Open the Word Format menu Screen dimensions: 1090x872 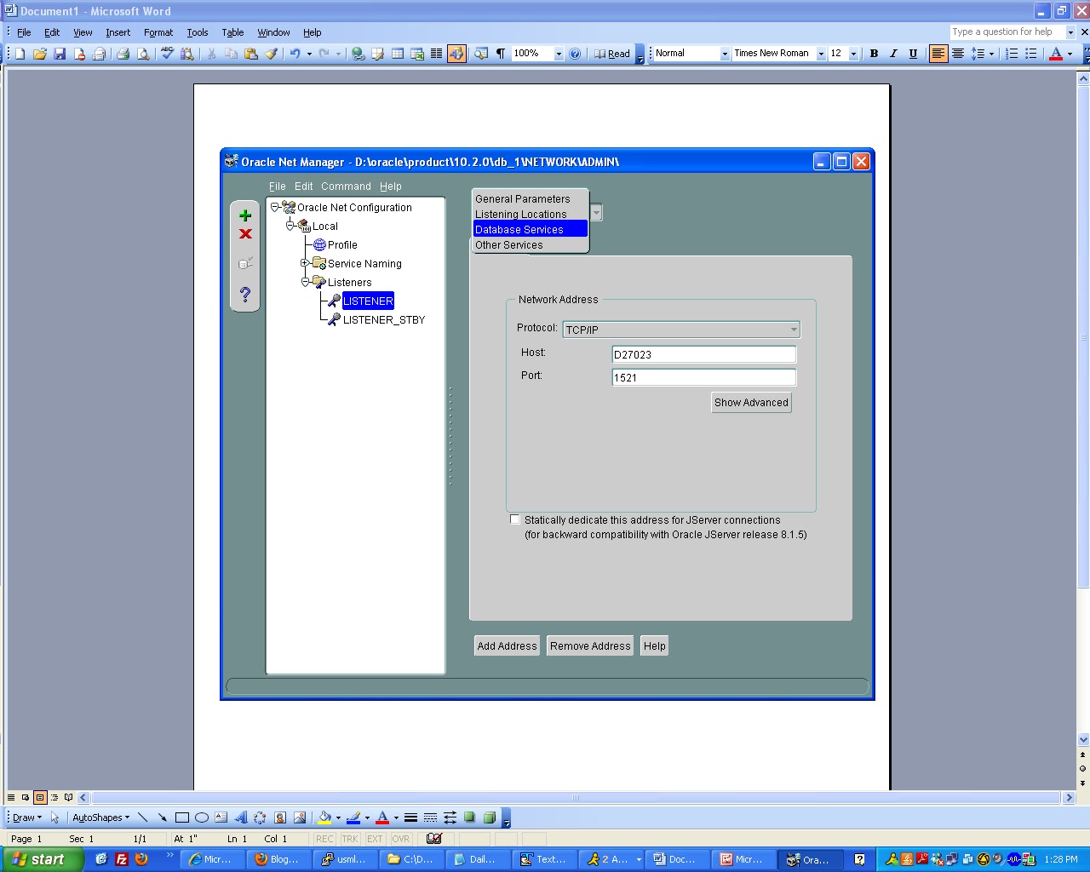[x=158, y=32]
